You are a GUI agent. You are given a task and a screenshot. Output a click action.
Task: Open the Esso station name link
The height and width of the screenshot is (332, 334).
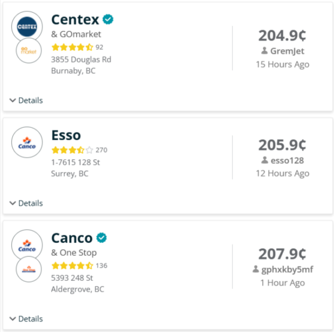[x=66, y=135]
